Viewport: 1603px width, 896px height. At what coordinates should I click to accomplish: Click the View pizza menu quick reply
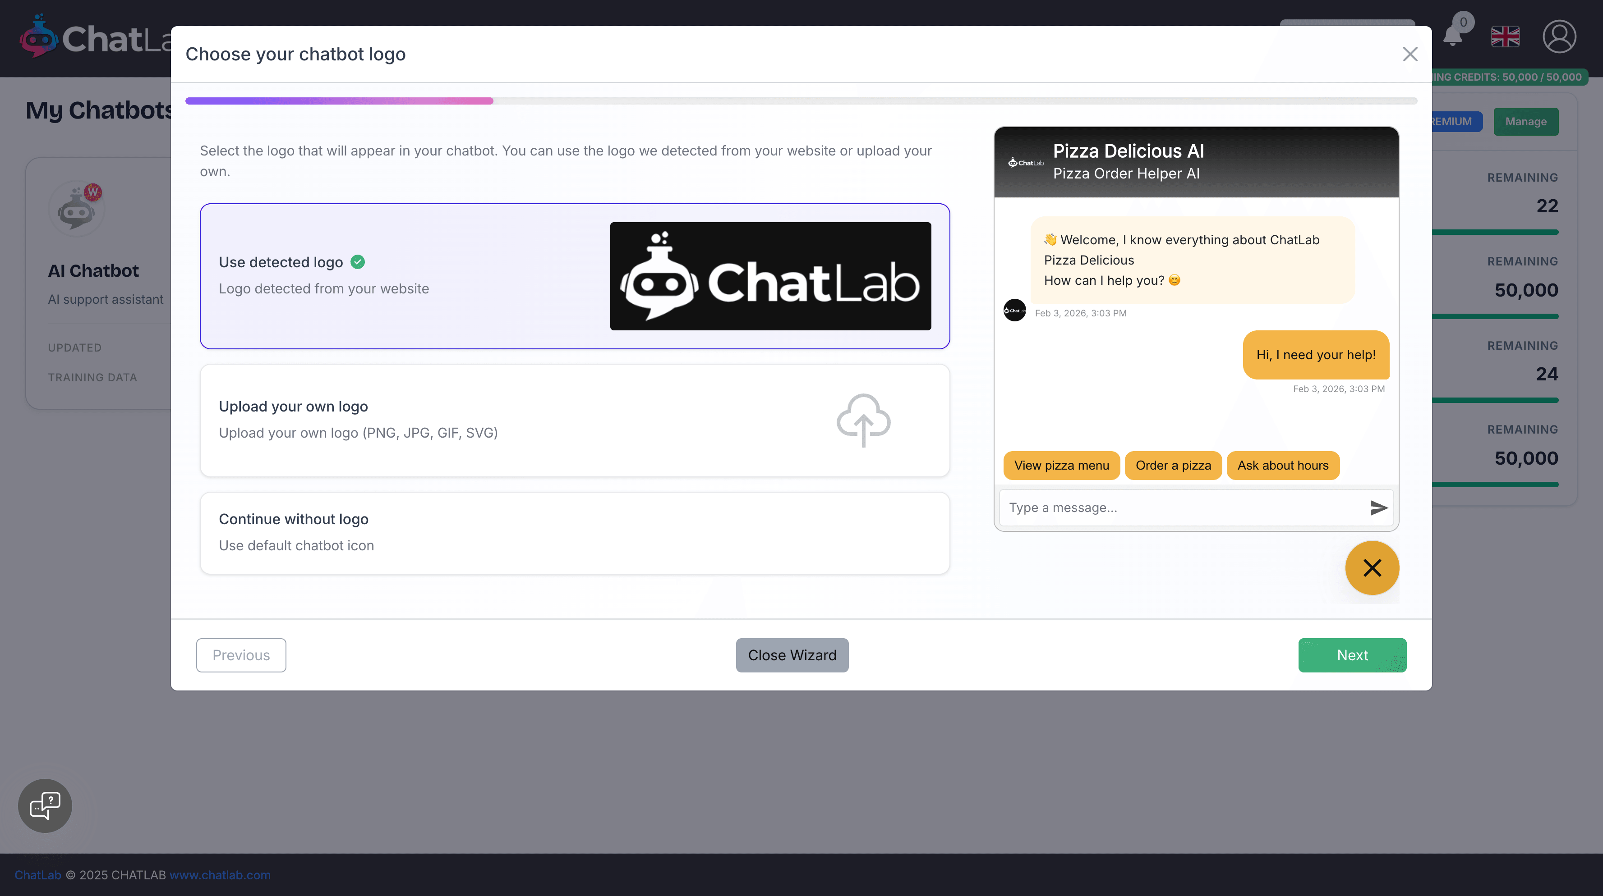(x=1061, y=466)
